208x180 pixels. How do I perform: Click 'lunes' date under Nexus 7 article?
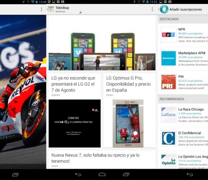55,166
